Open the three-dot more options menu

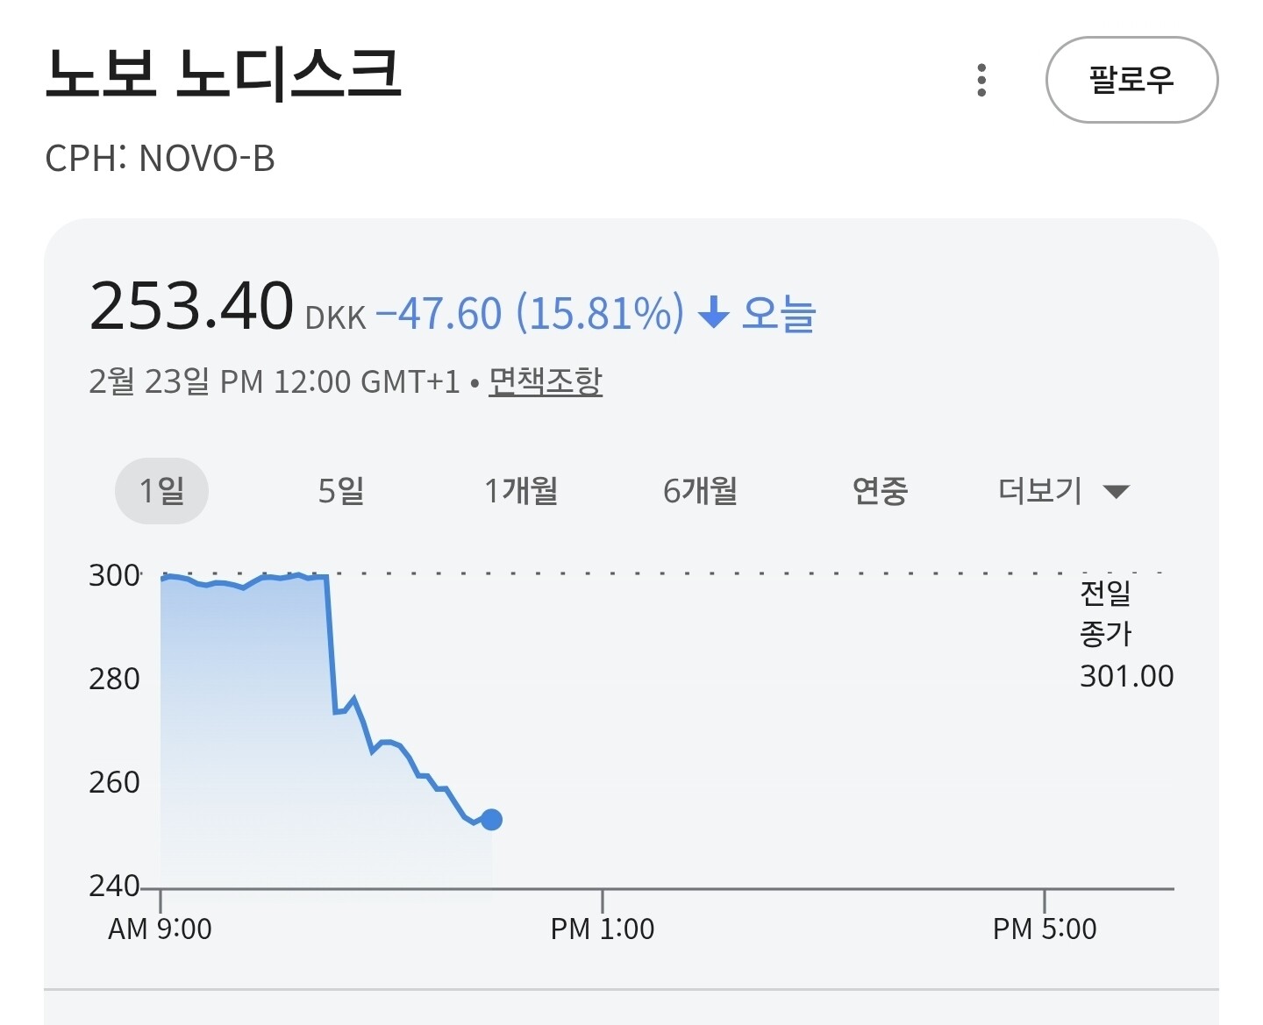[981, 80]
